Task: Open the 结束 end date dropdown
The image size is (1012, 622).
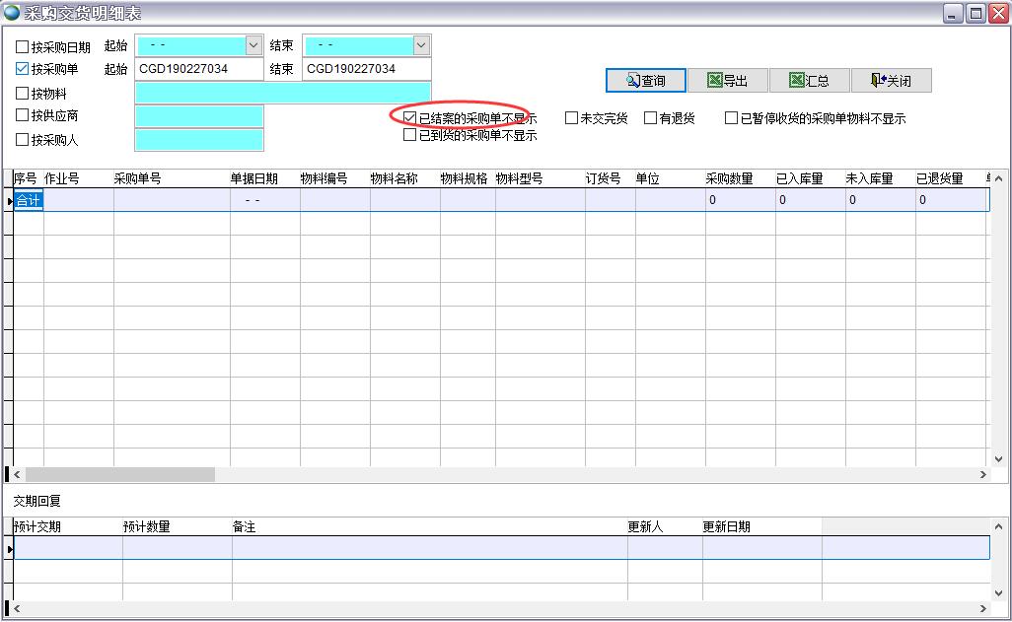Action: click(x=421, y=44)
